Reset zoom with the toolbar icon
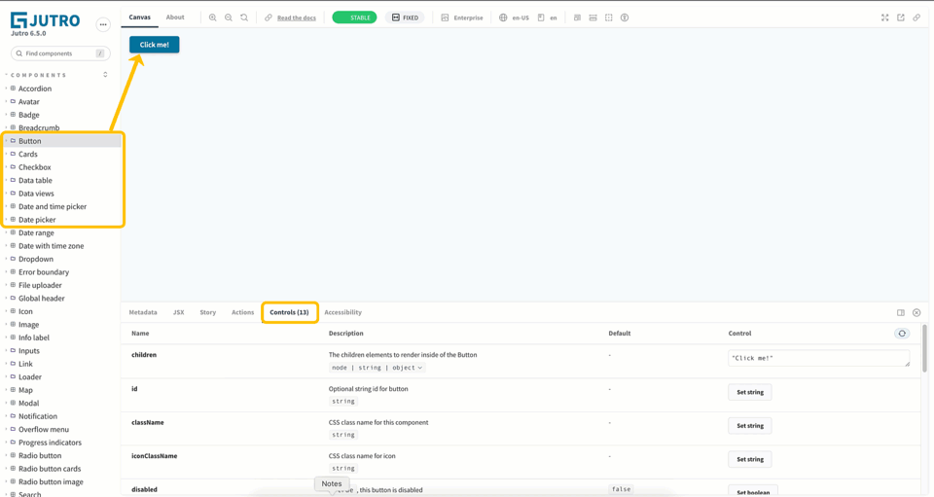Screen dimensions: 934x497 [x=244, y=18]
